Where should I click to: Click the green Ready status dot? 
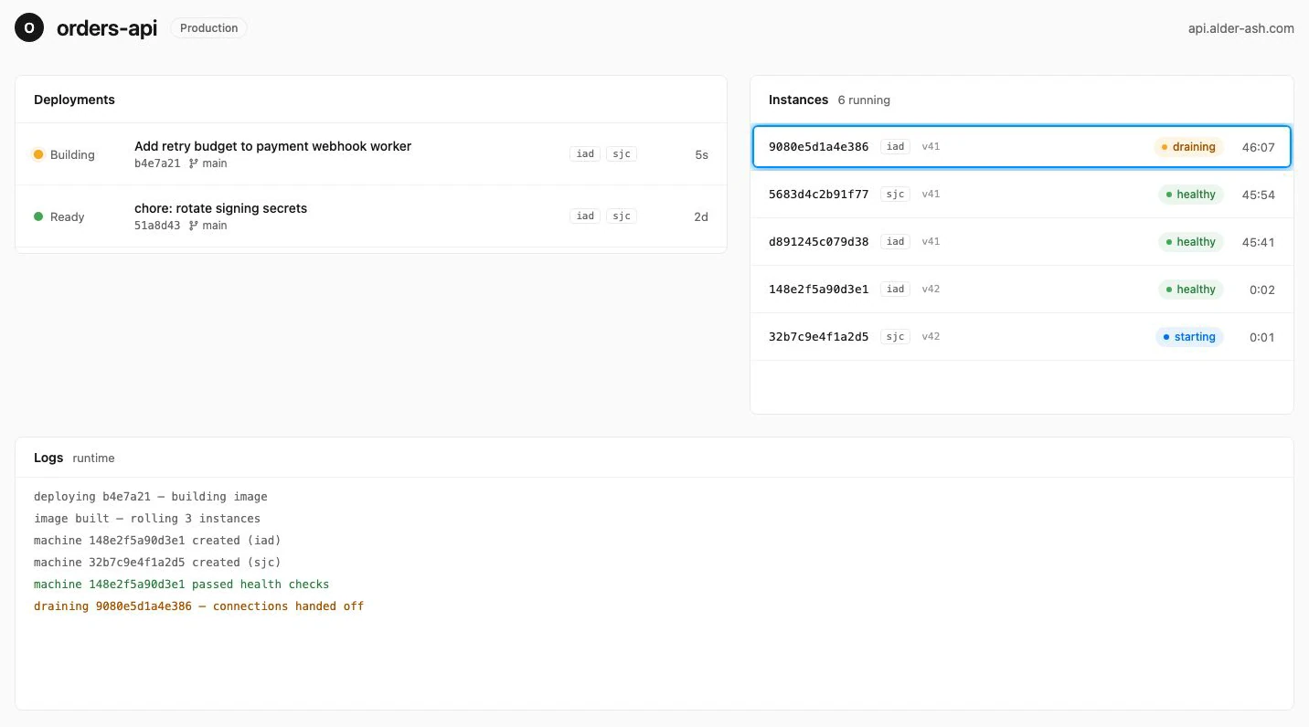(x=38, y=216)
